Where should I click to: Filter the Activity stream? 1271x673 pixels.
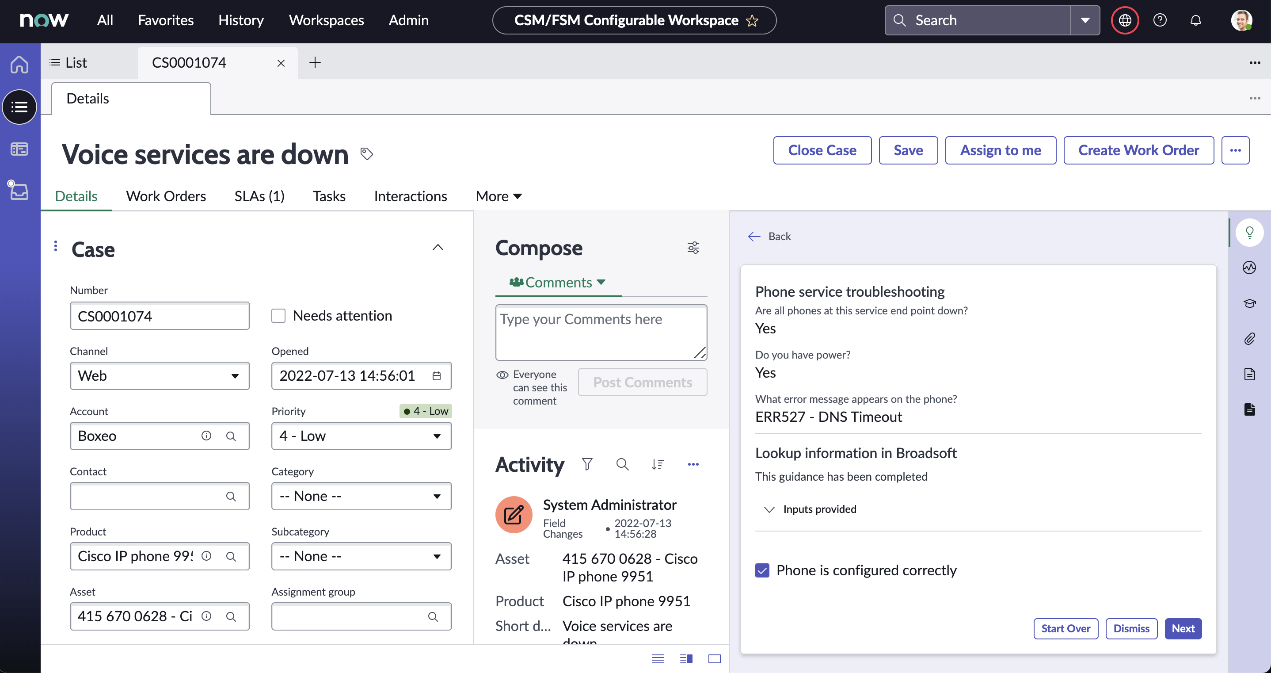(x=587, y=465)
